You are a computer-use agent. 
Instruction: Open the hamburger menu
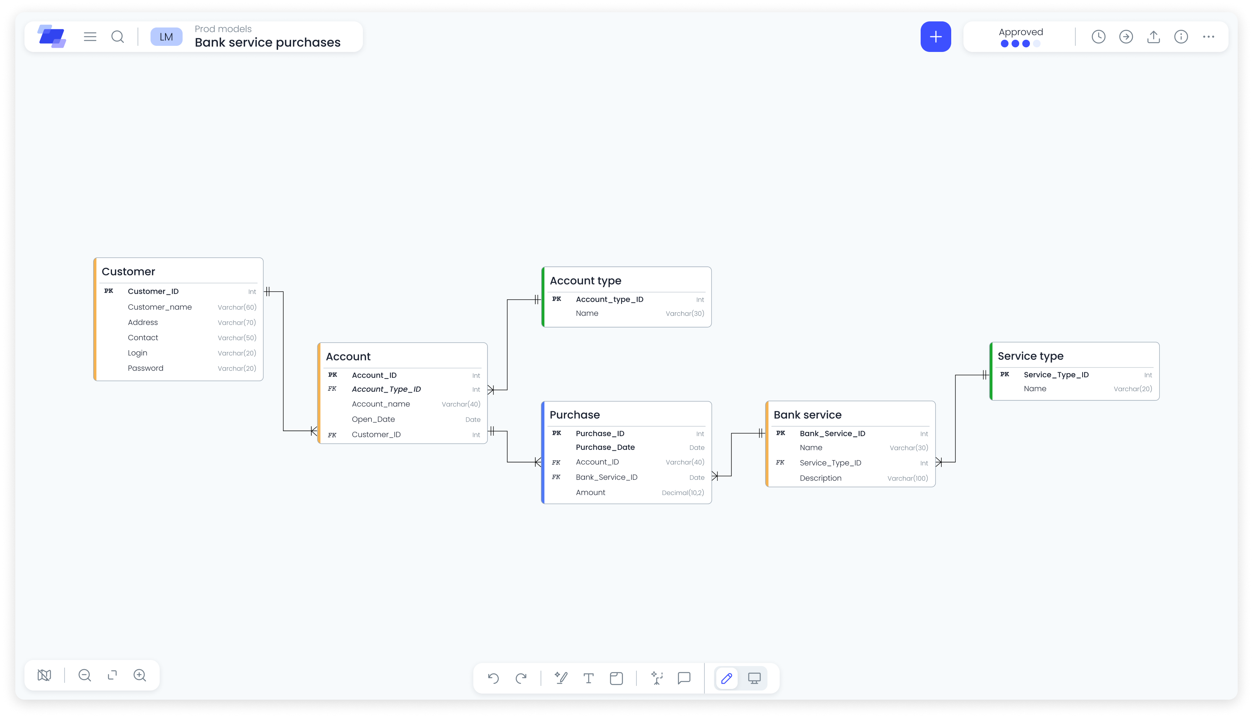point(90,37)
